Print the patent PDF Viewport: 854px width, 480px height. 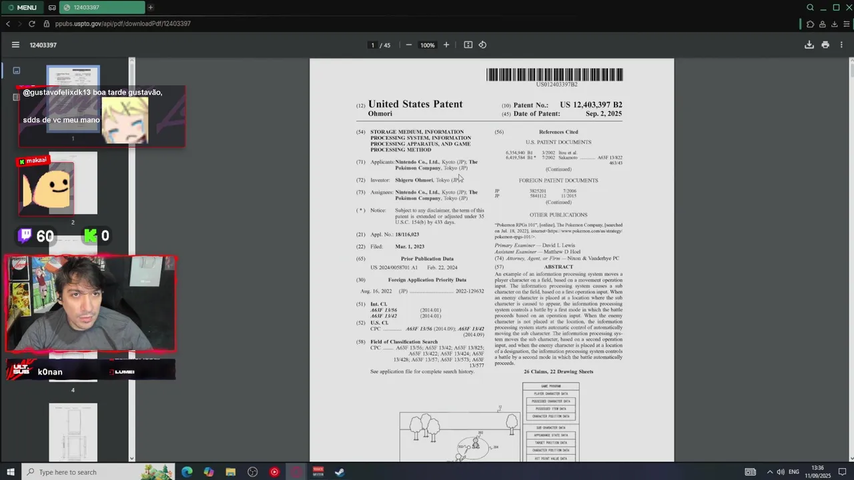(x=825, y=45)
